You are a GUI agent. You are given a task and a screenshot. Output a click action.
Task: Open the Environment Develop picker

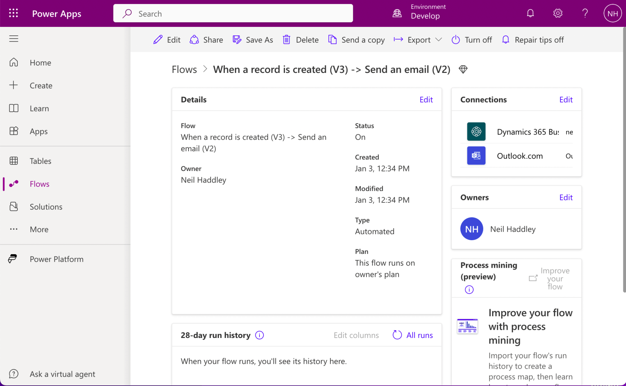click(419, 13)
